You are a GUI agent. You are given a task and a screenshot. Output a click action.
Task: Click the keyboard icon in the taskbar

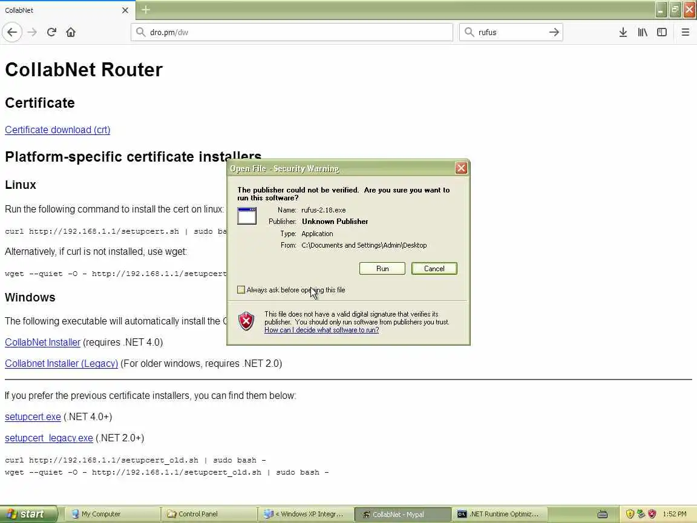(603, 515)
